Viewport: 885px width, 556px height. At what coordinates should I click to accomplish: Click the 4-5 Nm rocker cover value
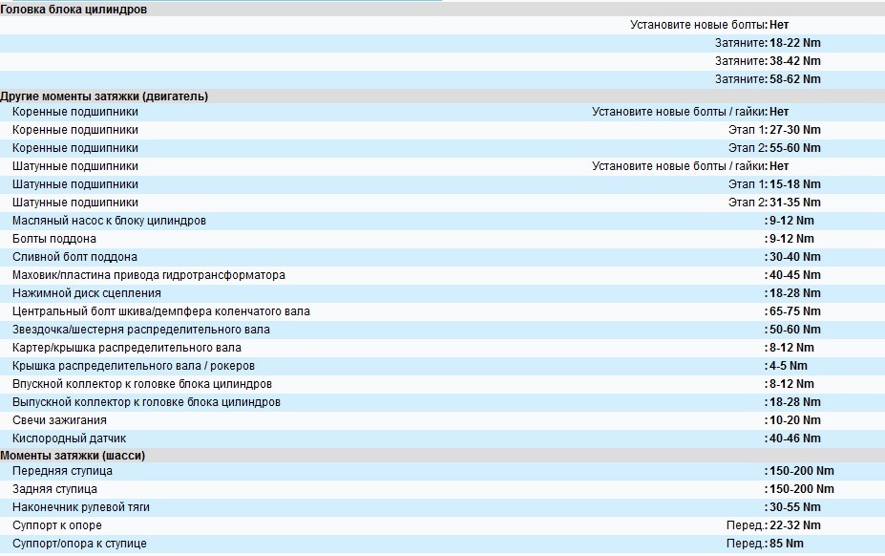coord(789,366)
